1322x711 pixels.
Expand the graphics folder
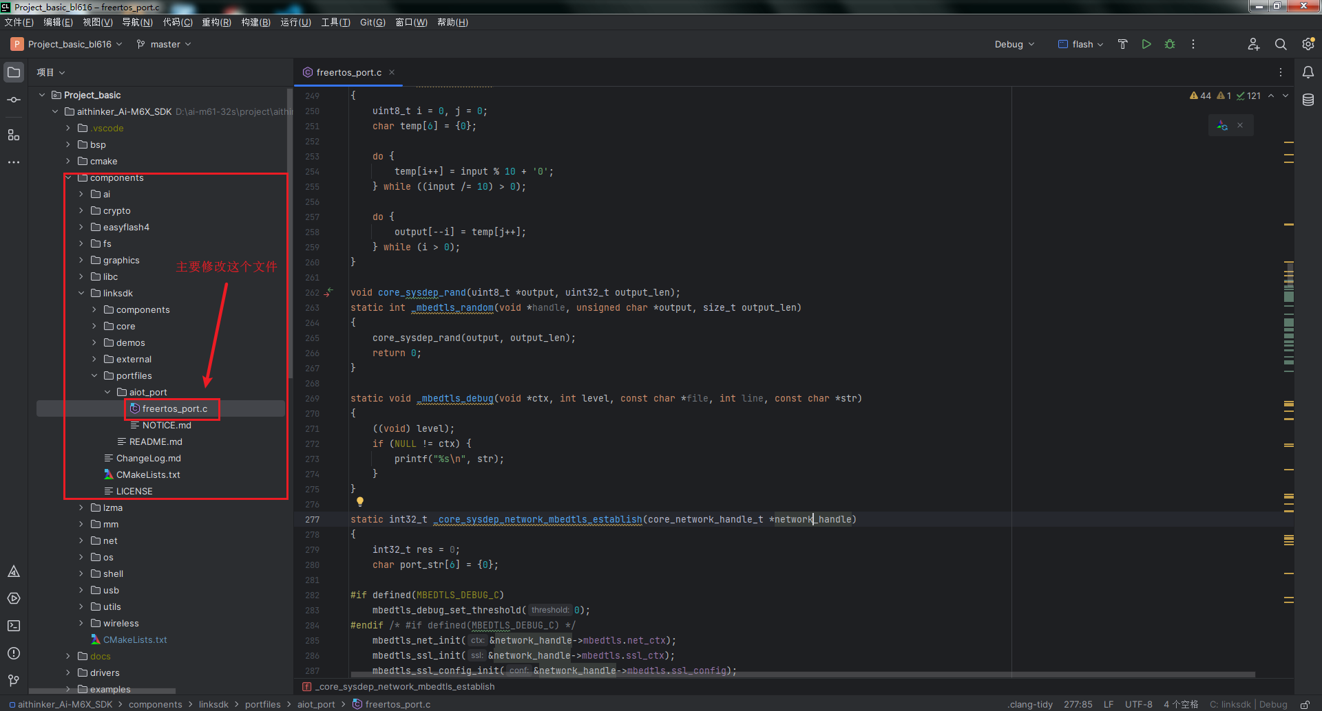81,260
